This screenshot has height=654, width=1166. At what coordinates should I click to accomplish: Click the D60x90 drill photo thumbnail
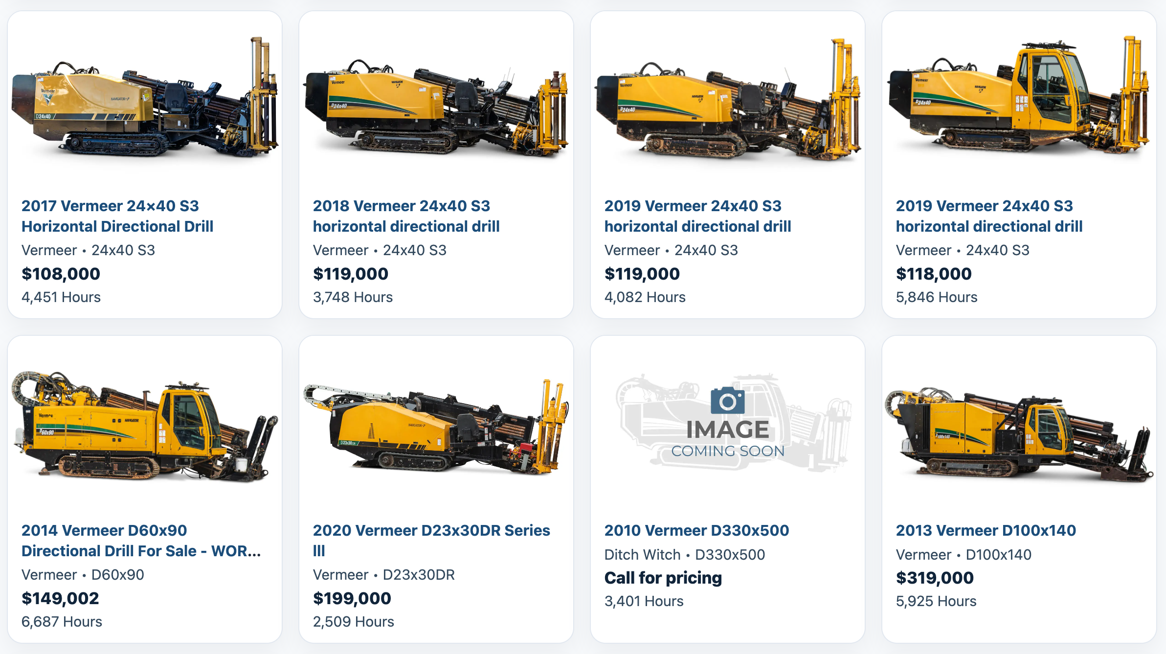coord(145,425)
